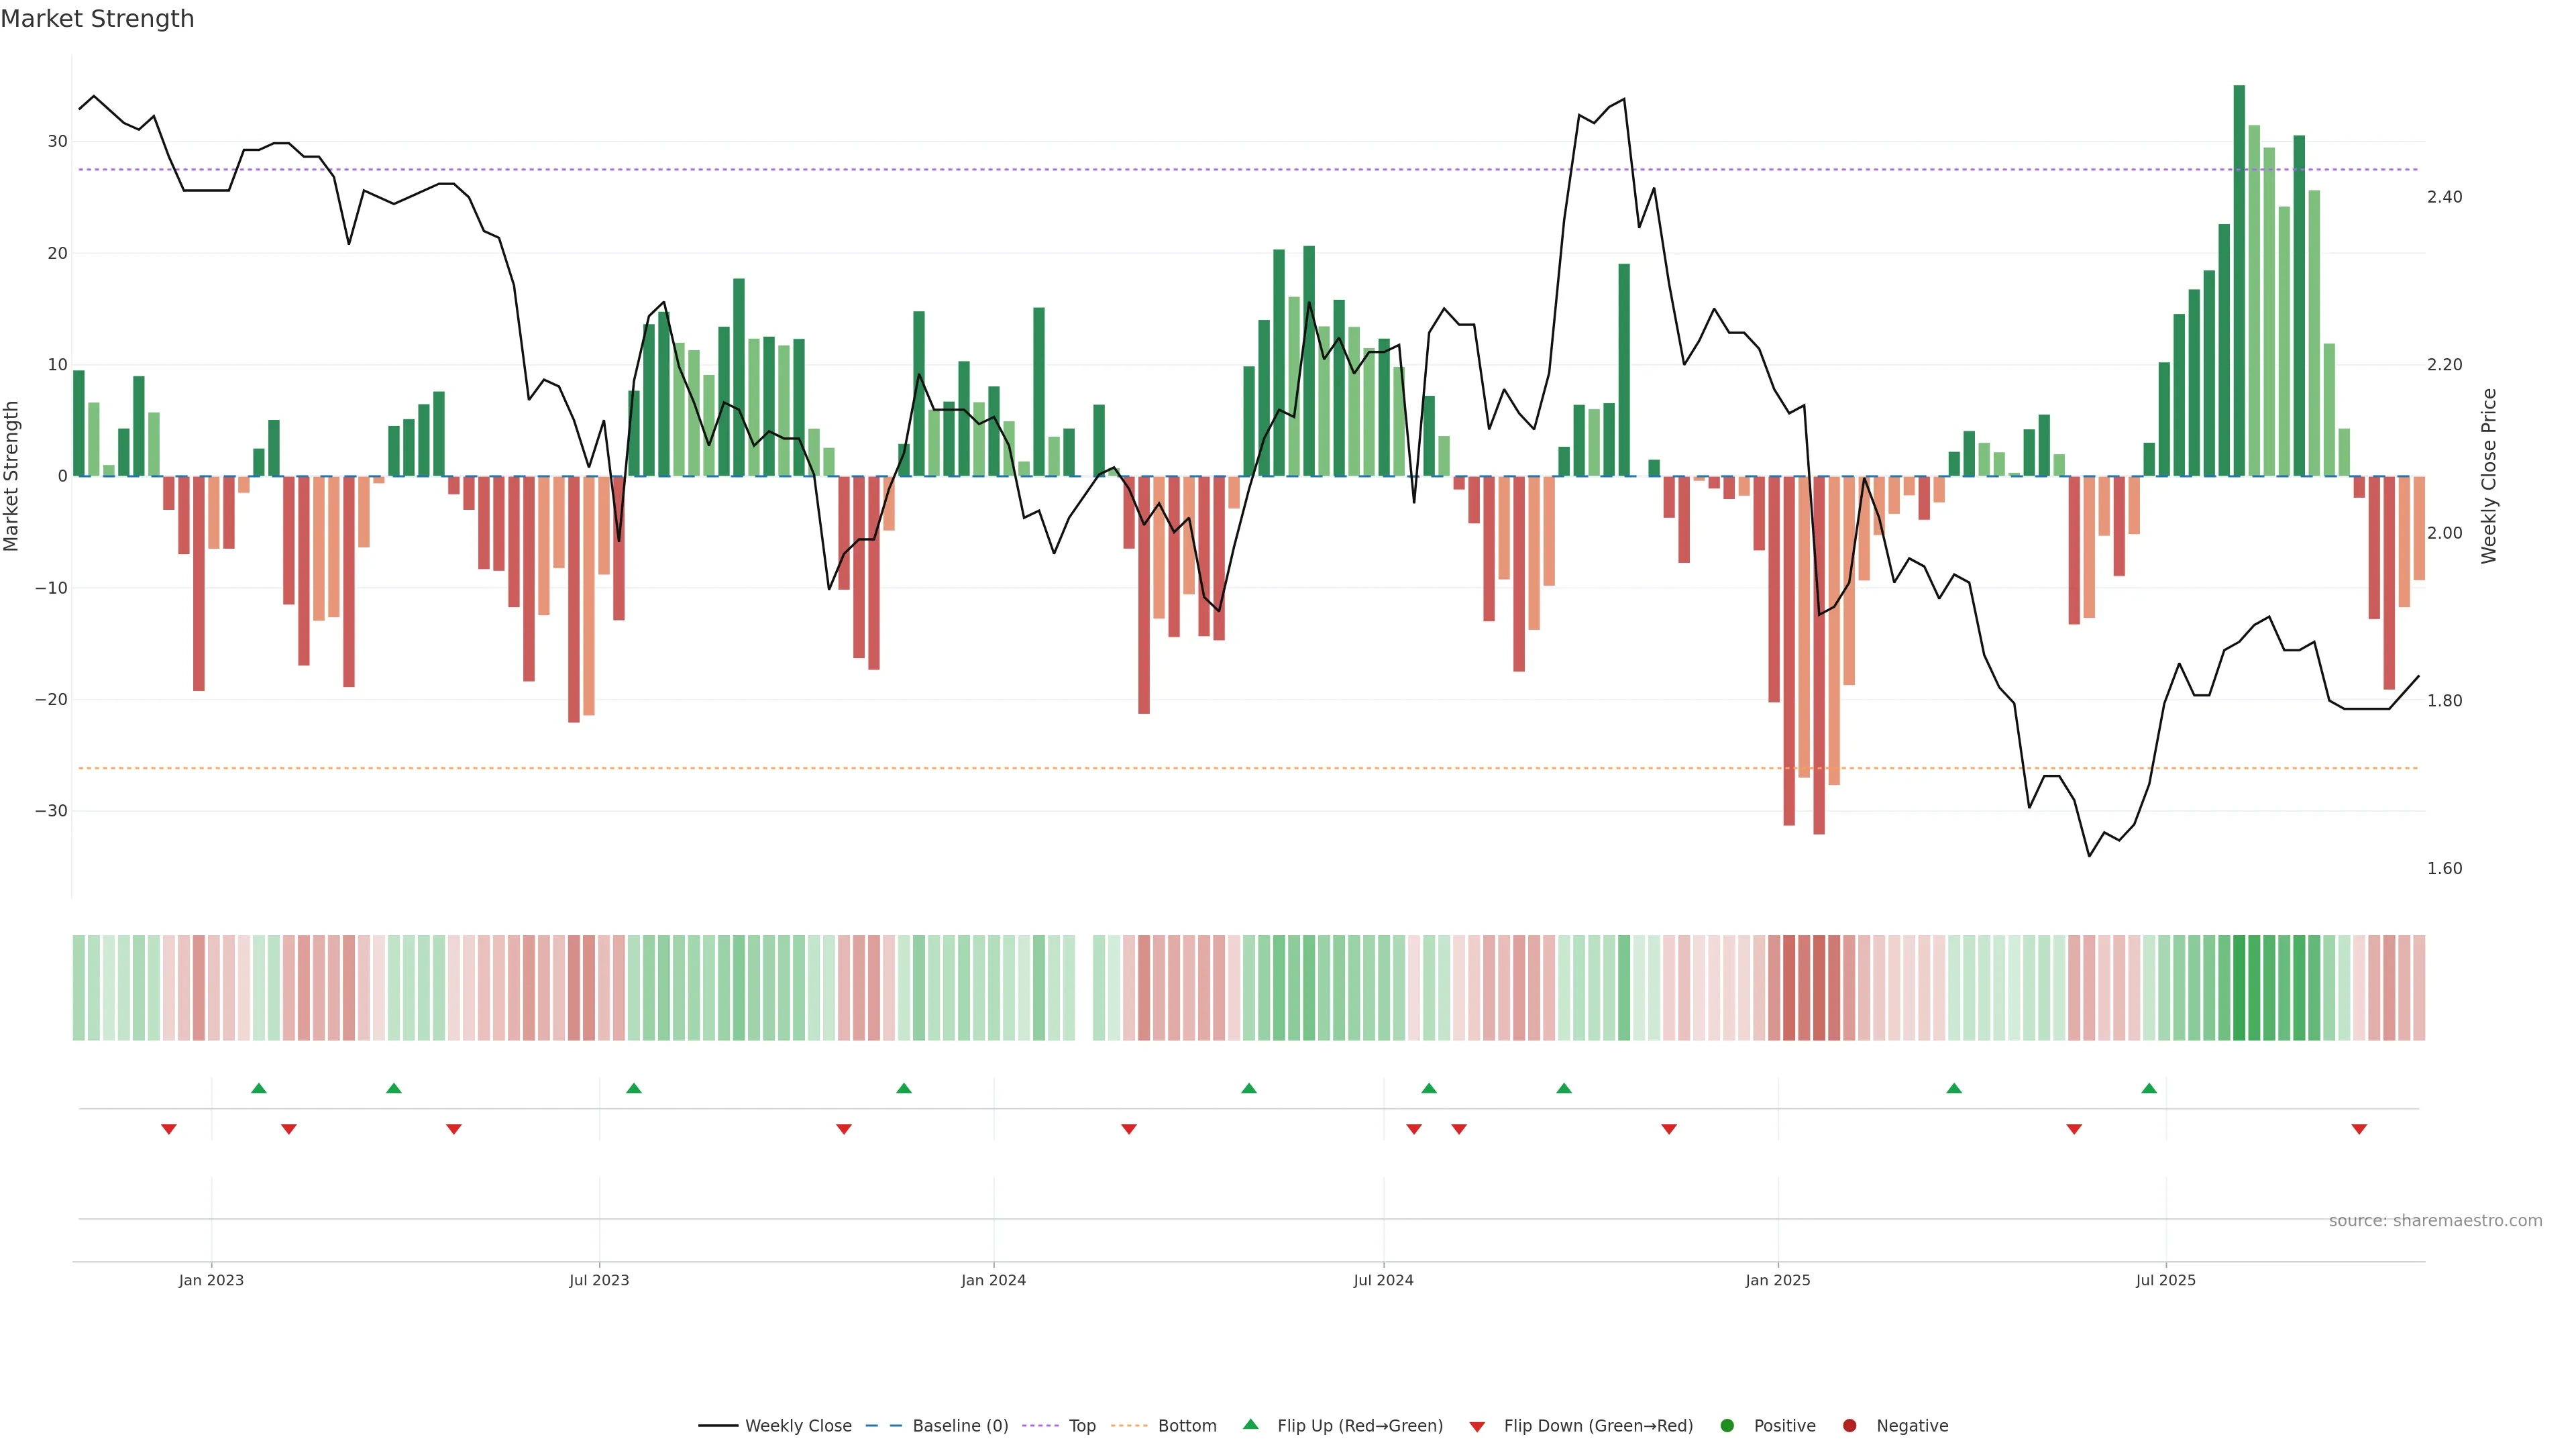Click the first red flip-down marker before Jan 2023

[169, 1129]
